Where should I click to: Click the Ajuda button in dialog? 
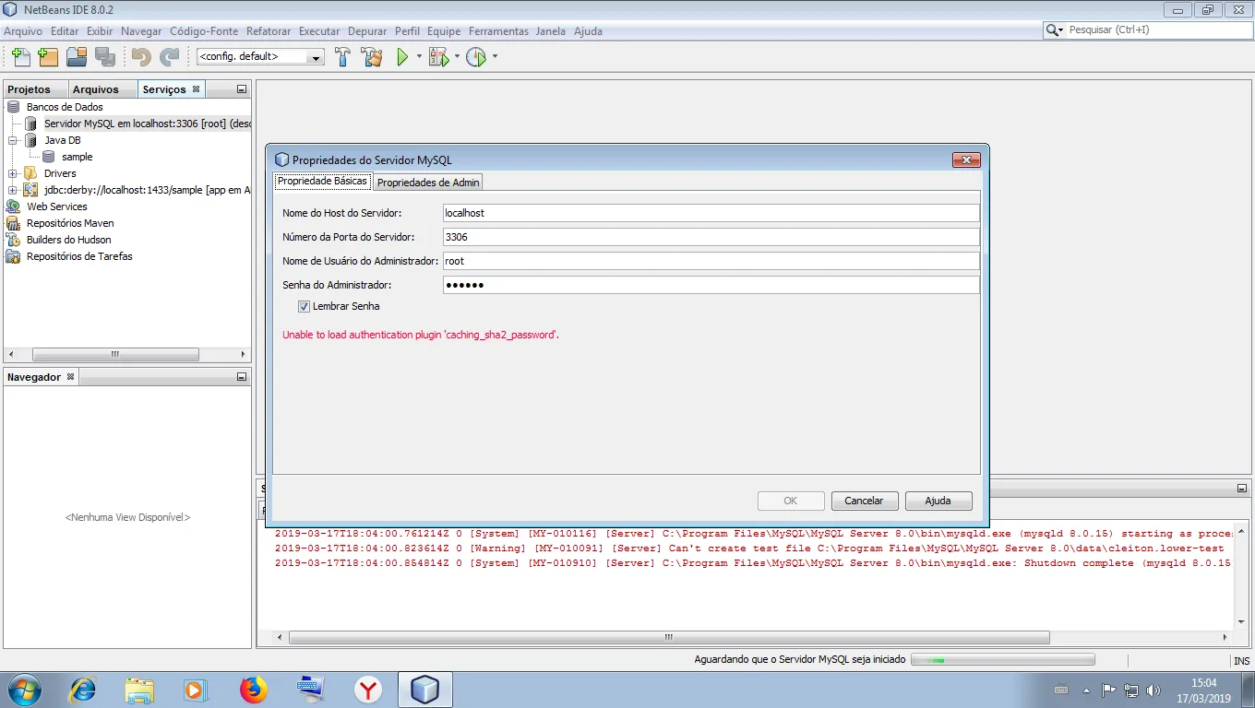[938, 501]
